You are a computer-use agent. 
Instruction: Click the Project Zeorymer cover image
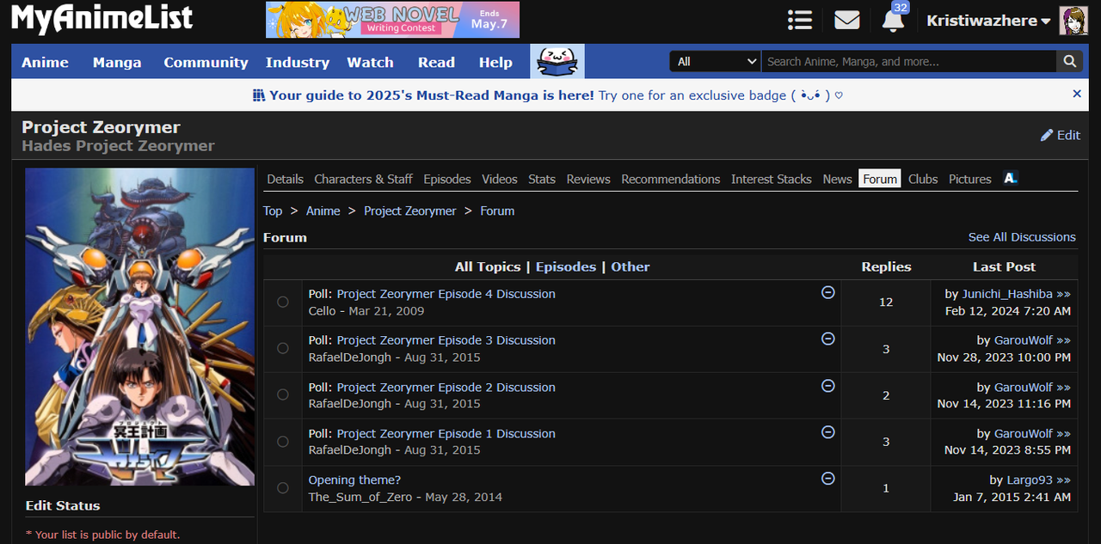point(139,327)
